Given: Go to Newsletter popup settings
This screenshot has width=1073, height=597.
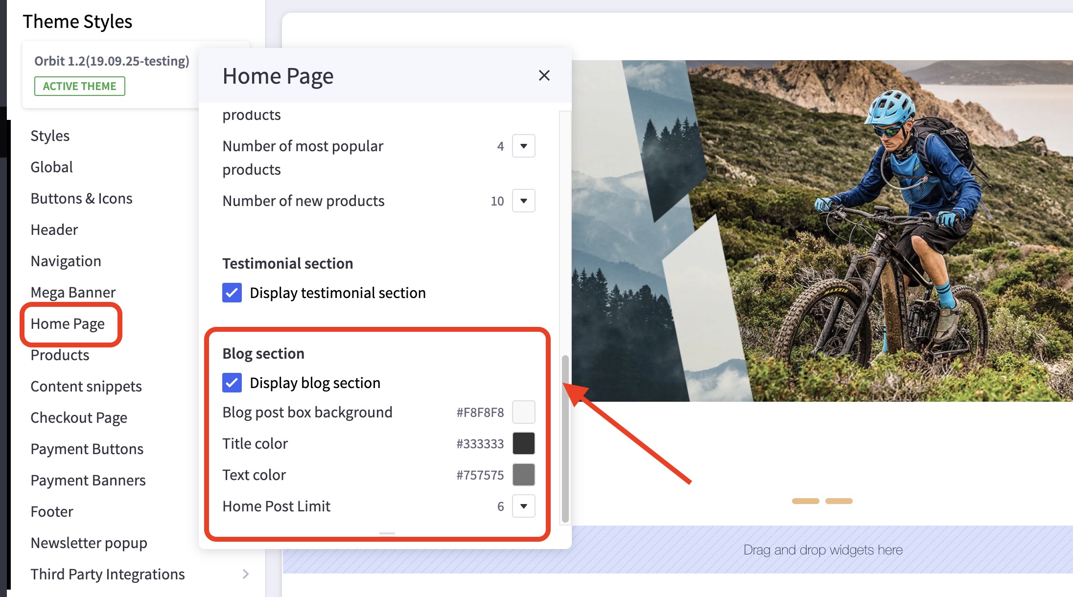Looking at the screenshot, I should tap(89, 543).
